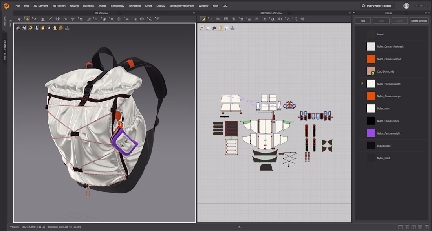Click the highlighted yellow Edit Pattern tool
Image resolution: width=432 pixels, height=231 pixels.
point(203,19)
